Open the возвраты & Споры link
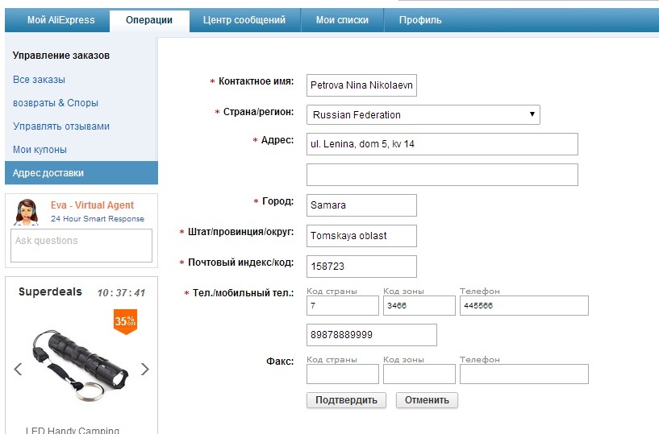659x434 pixels. (56, 103)
